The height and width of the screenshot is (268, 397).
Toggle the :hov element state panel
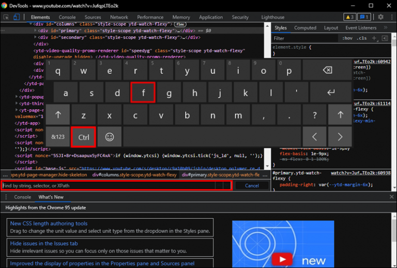pyautogui.click(x=347, y=38)
